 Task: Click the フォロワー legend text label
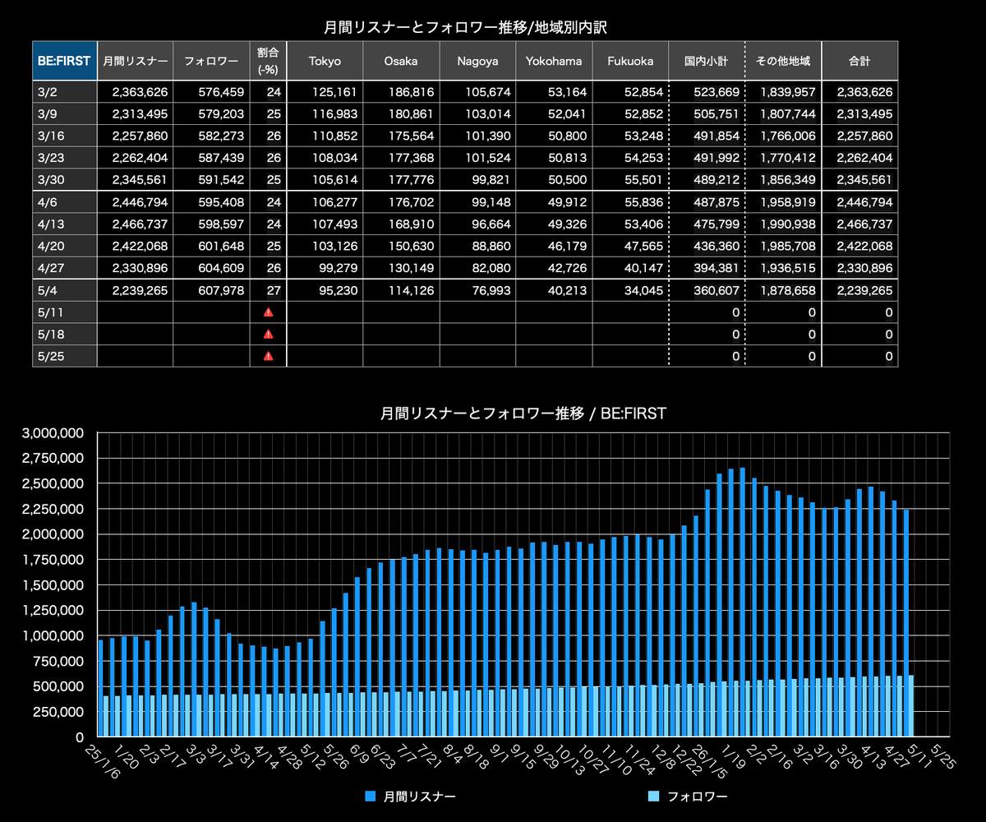698,797
